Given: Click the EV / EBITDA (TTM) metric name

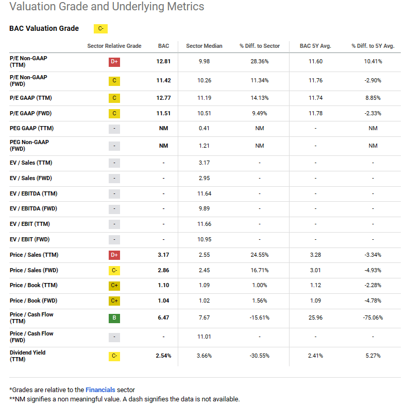Looking at the screenshot, I should point(33,193).
